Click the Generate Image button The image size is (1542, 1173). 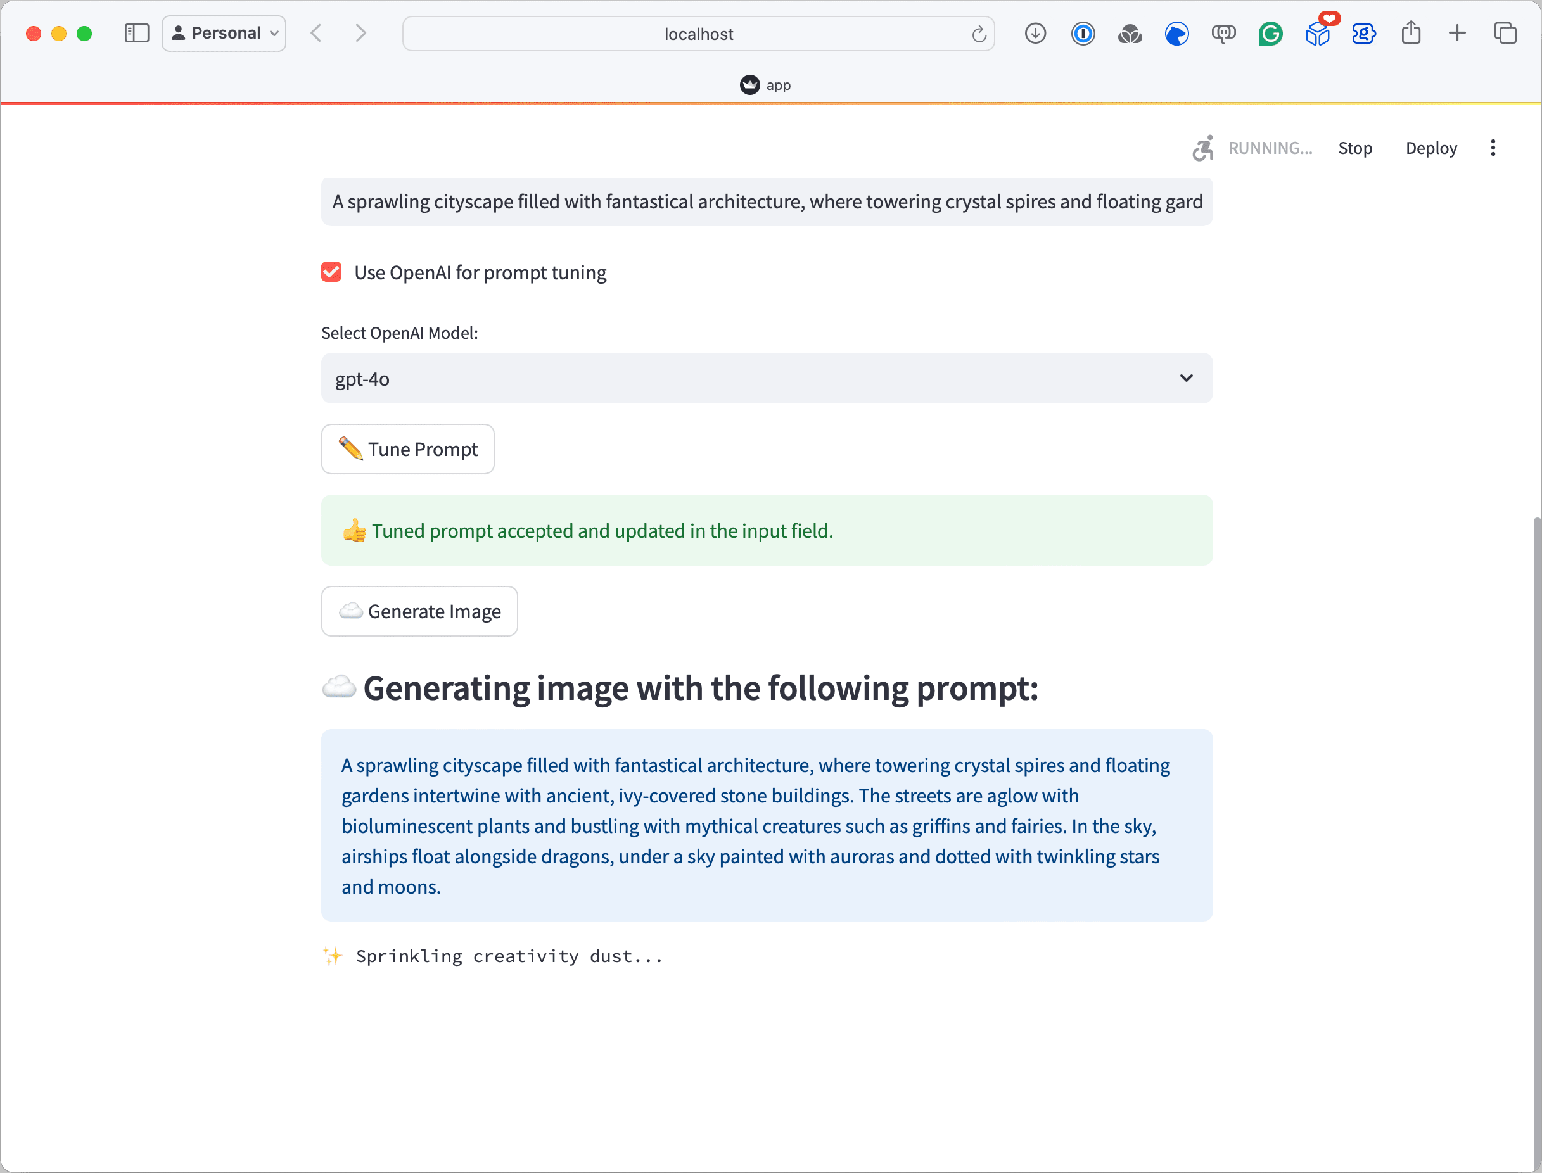pos(419,611)
